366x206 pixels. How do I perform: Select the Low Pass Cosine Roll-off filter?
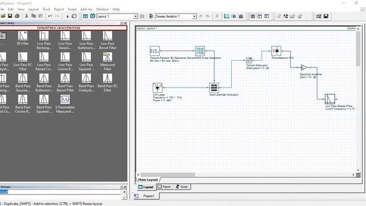65,57
